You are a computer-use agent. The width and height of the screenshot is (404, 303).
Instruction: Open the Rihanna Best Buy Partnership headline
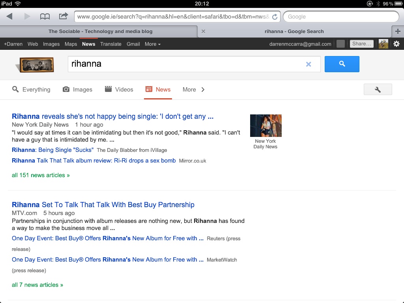click(103, 205)
